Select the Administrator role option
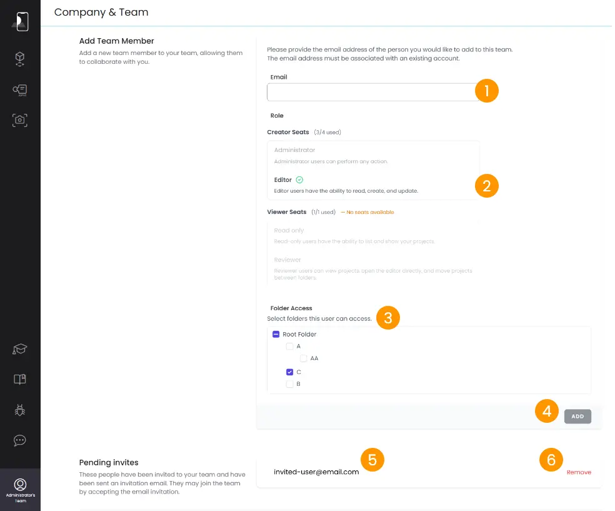This screenshot has width=615, height=511. [x=294, y=150]
